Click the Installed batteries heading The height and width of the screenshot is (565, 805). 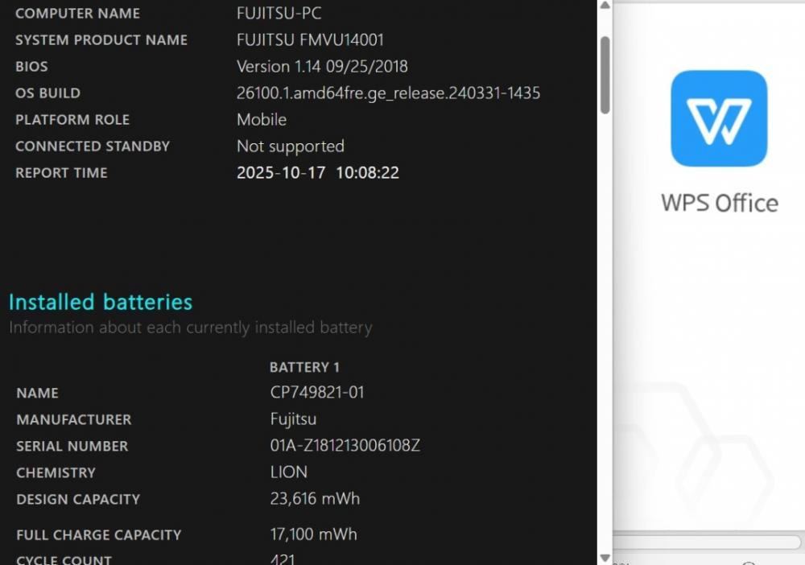[x=101, y=302]
